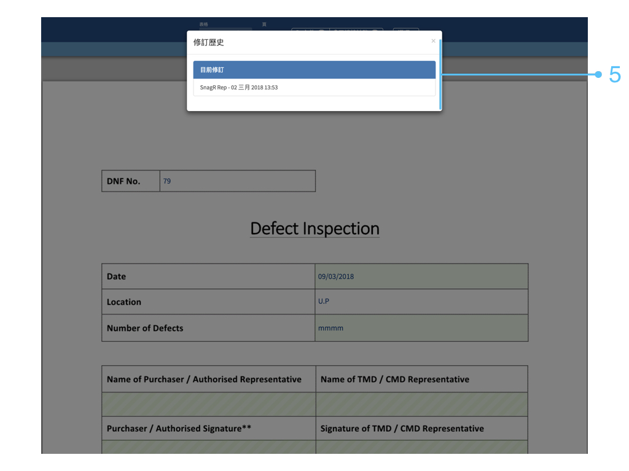Viewport: 629px width, 471px height.
Task: Click the empty field under Name of Purchaser
Action: tap(209, 404)
